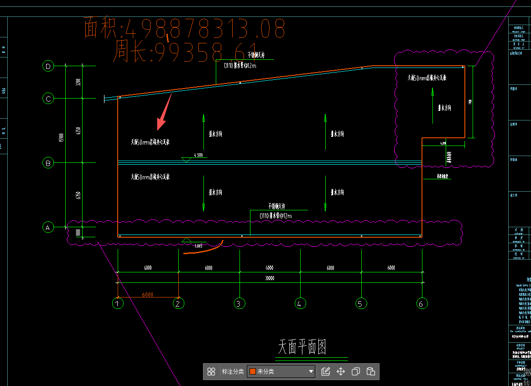Click axis bubble 3
This screenshot has height=386, width=531.
pyautogui.click(x=239, y=303)
